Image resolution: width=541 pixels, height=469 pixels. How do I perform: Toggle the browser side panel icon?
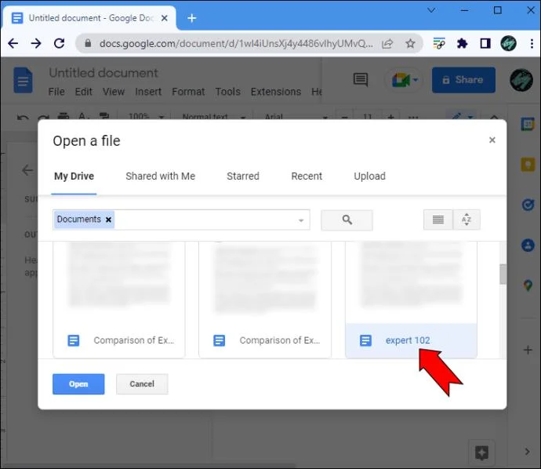pos(485,43)
